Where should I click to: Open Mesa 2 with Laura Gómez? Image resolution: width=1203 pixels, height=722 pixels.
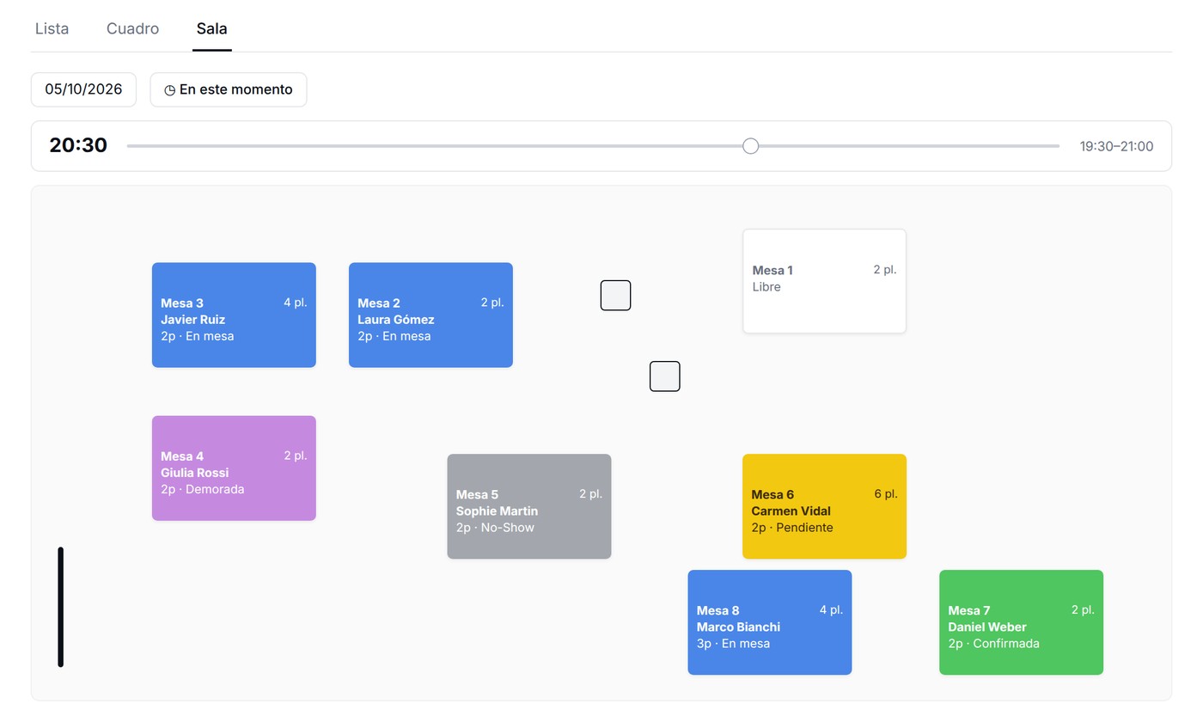[431, 315]
